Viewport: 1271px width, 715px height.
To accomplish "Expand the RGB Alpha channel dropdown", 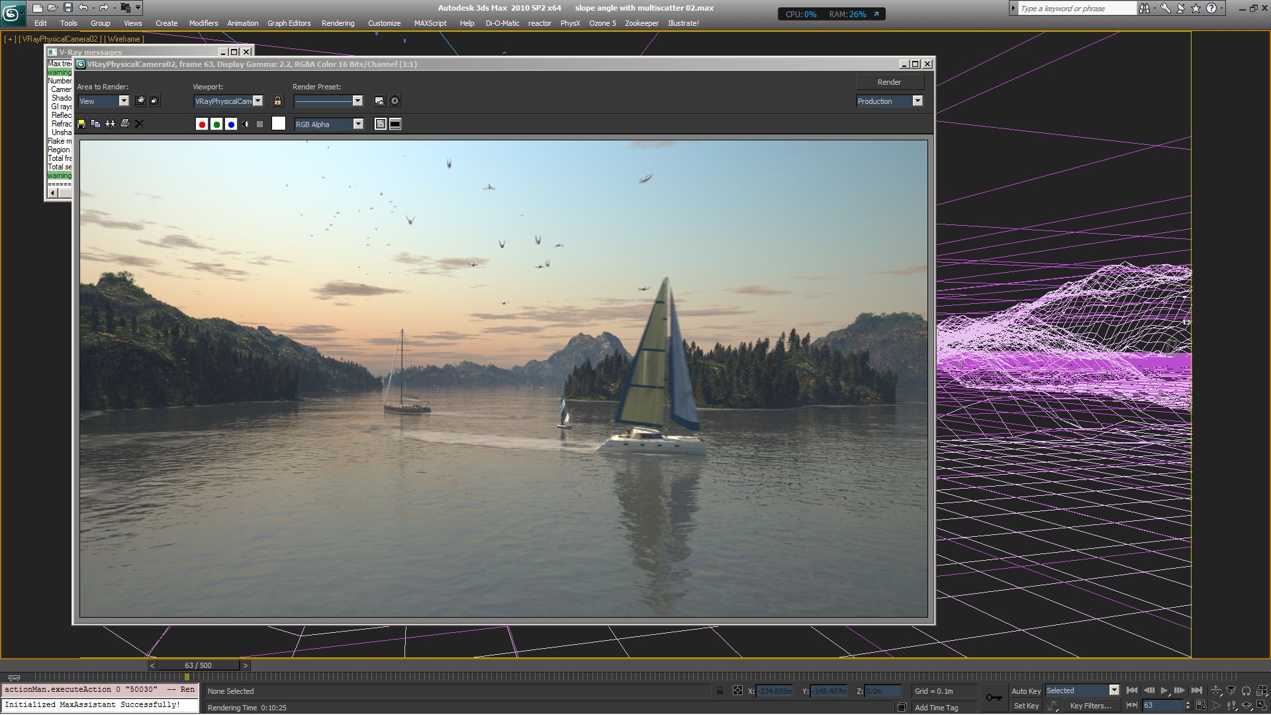I will click(358, 124).
